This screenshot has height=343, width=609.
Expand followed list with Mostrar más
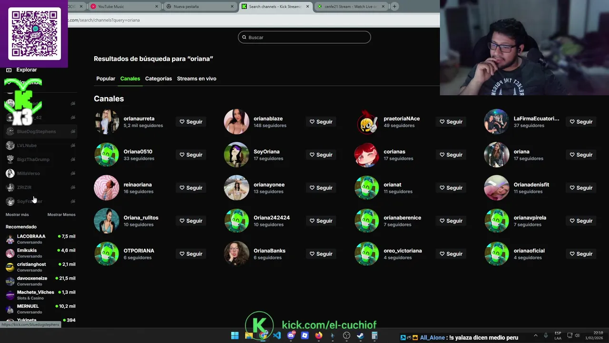point(17,215)
